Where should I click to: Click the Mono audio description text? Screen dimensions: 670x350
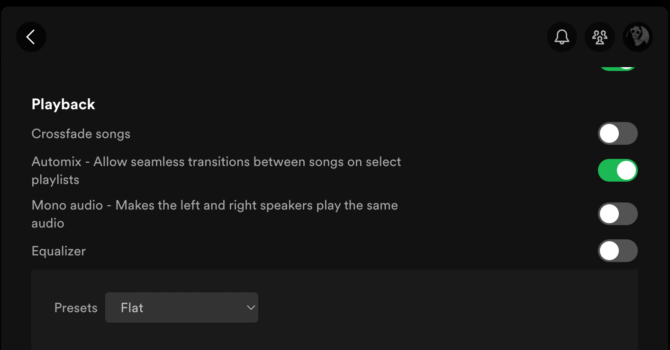tap(215, 214)
